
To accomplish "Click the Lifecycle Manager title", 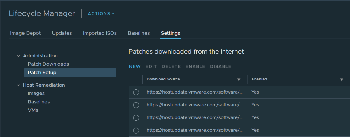I will tap(42, 13).
